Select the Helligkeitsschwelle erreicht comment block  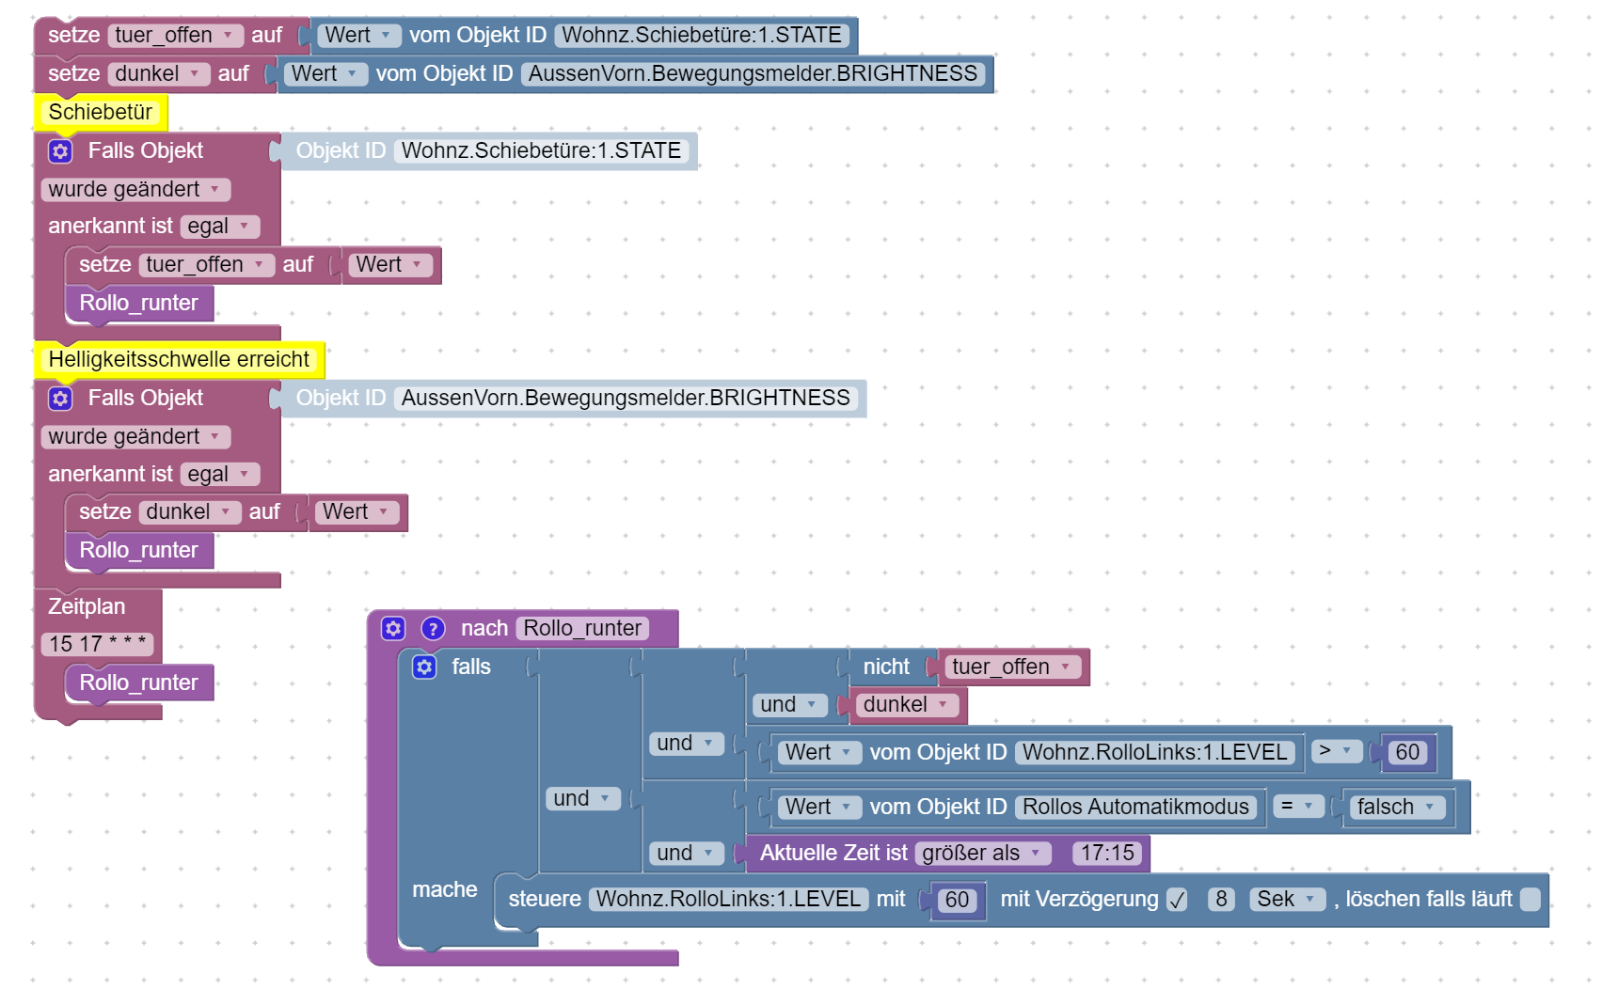179,360
